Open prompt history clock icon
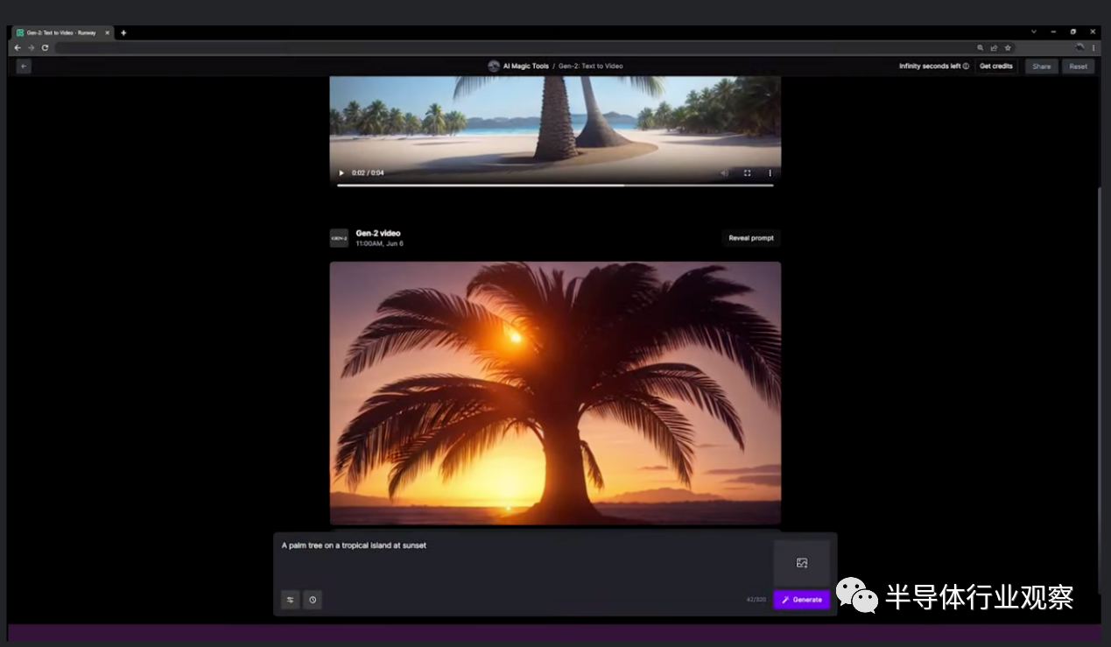The height and width of the screenshot is (647, 1111). click(313, 600)
